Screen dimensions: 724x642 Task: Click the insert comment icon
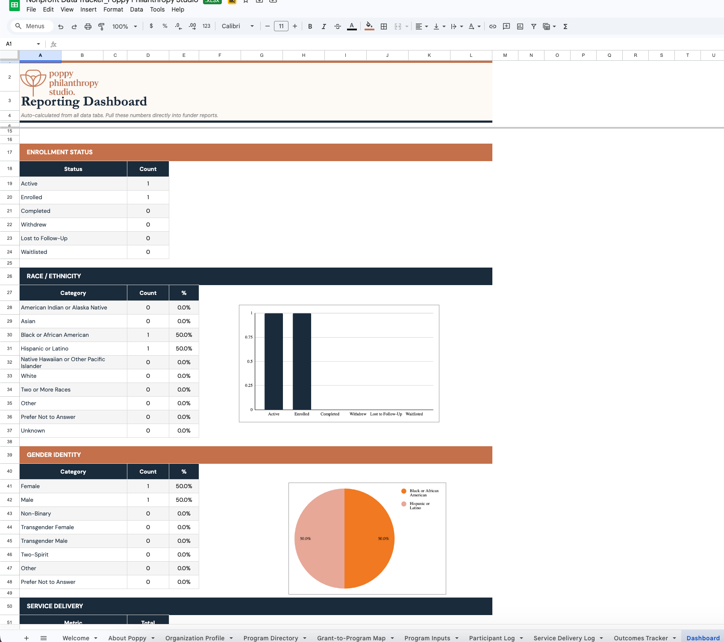coord(506,27)
